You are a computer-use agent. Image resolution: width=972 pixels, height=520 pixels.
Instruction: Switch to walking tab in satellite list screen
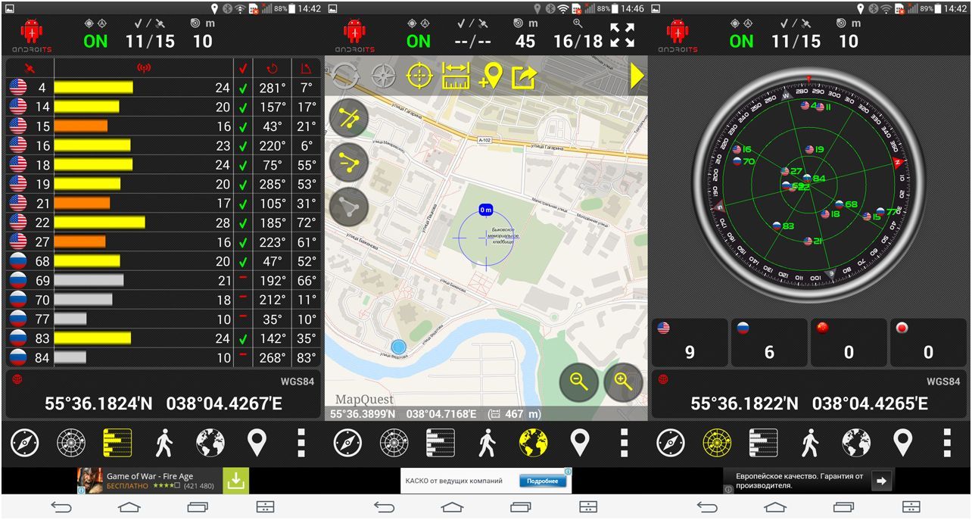(164, 443)
